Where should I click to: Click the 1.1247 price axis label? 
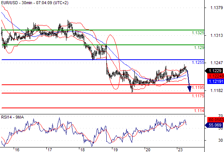(x=216, y=63)
